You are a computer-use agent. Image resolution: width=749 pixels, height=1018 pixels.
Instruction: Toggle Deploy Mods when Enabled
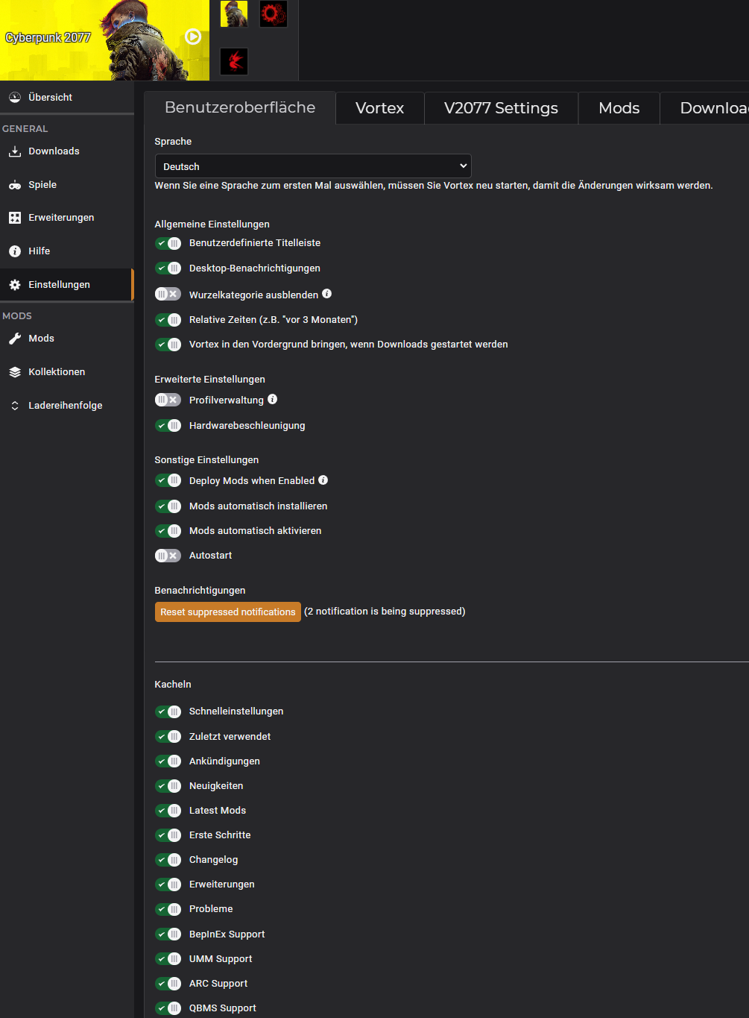click(x=168, y=480)
